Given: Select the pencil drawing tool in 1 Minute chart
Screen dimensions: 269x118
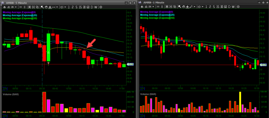Looking at the screenshot, I should [191, 7].
